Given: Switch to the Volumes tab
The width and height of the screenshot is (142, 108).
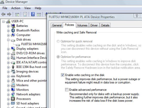Looking at the screenshot, I should click(x=82, y=25).
